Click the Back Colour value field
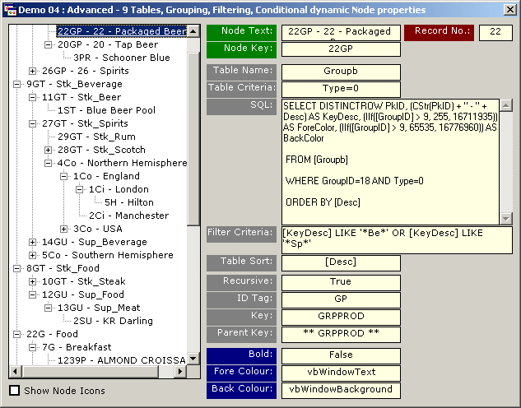 point(341,389)
